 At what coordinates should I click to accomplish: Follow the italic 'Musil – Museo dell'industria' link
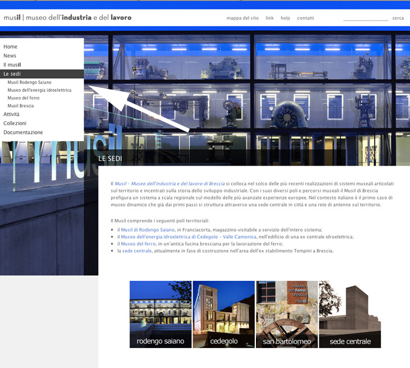coord(169,184)
